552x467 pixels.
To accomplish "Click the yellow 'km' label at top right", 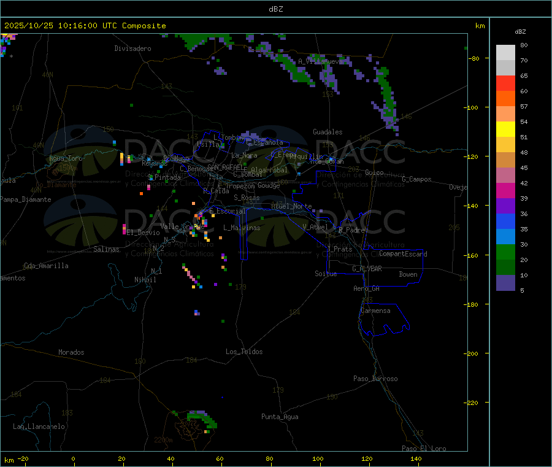I will click(x=480, y=26).
